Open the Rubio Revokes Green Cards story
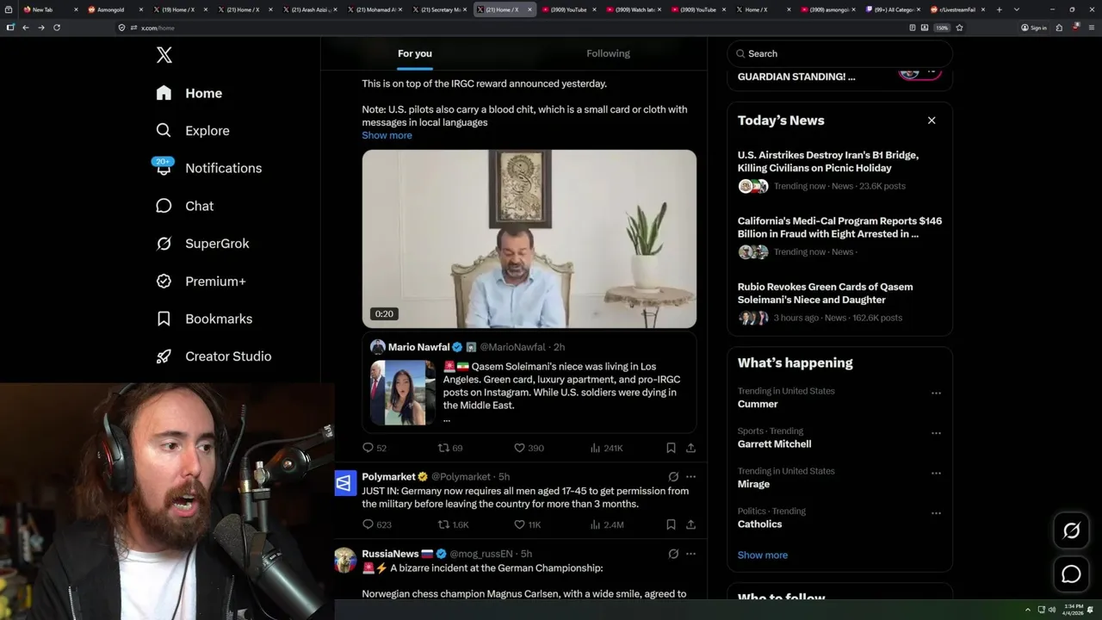 pos(825,293)
